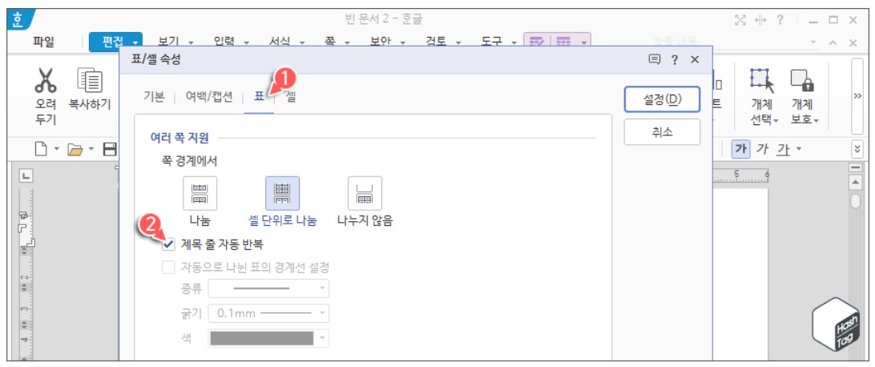Screen dimensions: 875x367
Task: Click the dialog help question mark icon
Action: (x=675, y=59)
